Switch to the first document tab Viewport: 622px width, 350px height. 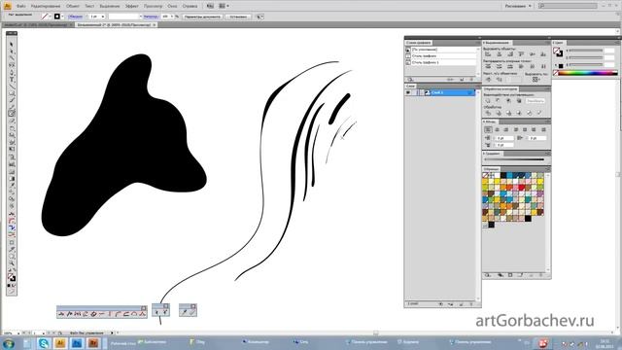(36, 24)
